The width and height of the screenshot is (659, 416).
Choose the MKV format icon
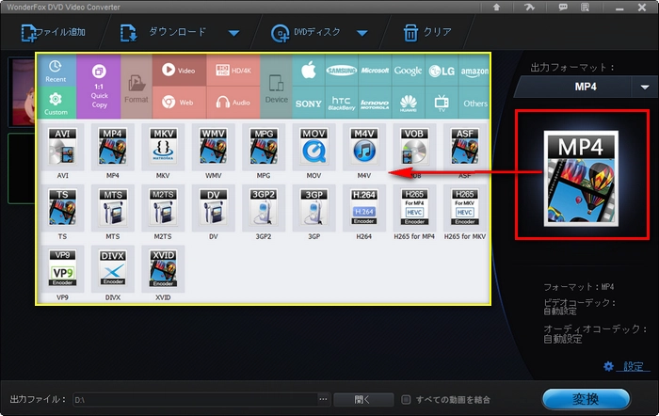(x=162, y=147)
